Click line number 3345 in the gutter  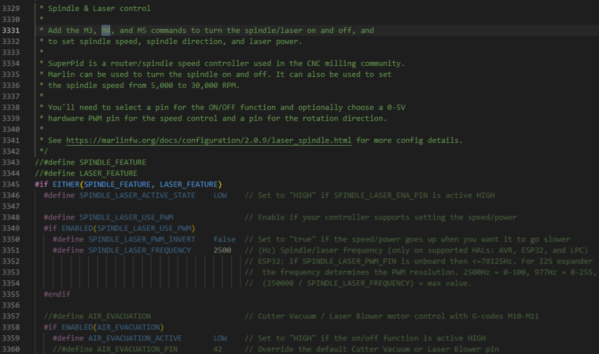point(14,184)
